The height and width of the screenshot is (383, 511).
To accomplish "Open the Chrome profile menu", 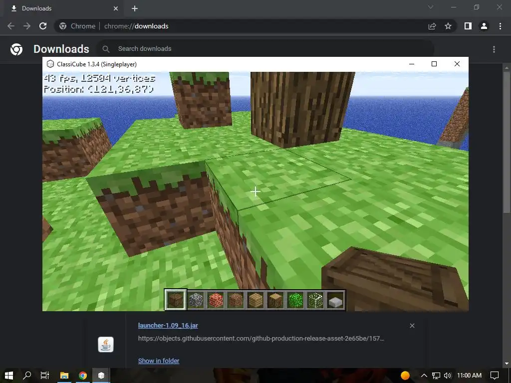I will point(484,26).
